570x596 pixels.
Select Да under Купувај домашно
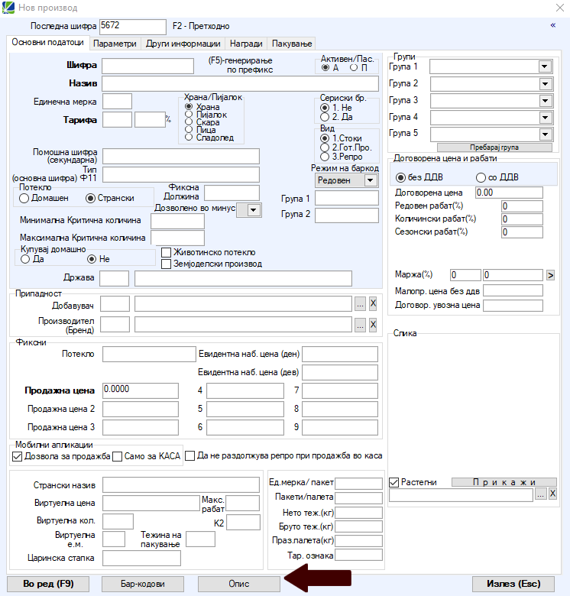tap(25, 259)
